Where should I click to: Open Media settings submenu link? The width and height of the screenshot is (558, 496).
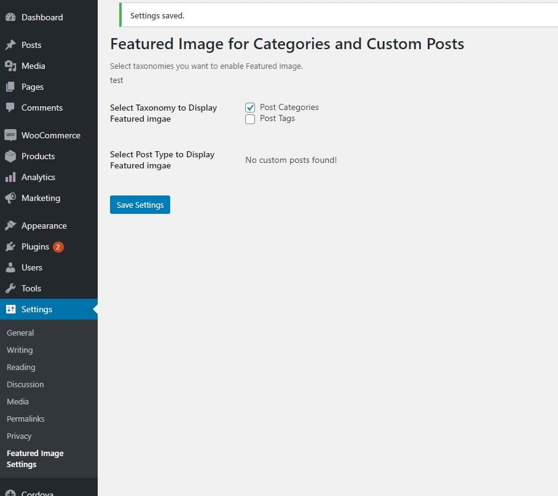(x=18, y=402)
